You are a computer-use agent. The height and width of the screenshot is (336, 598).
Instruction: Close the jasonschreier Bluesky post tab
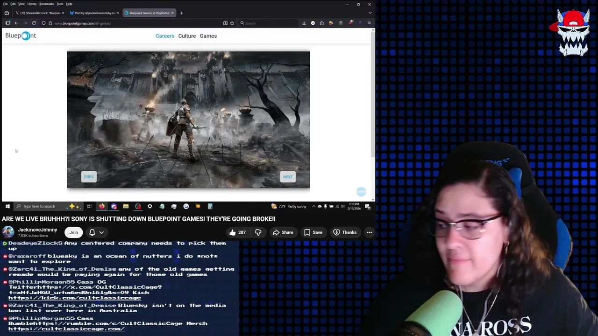118,13
